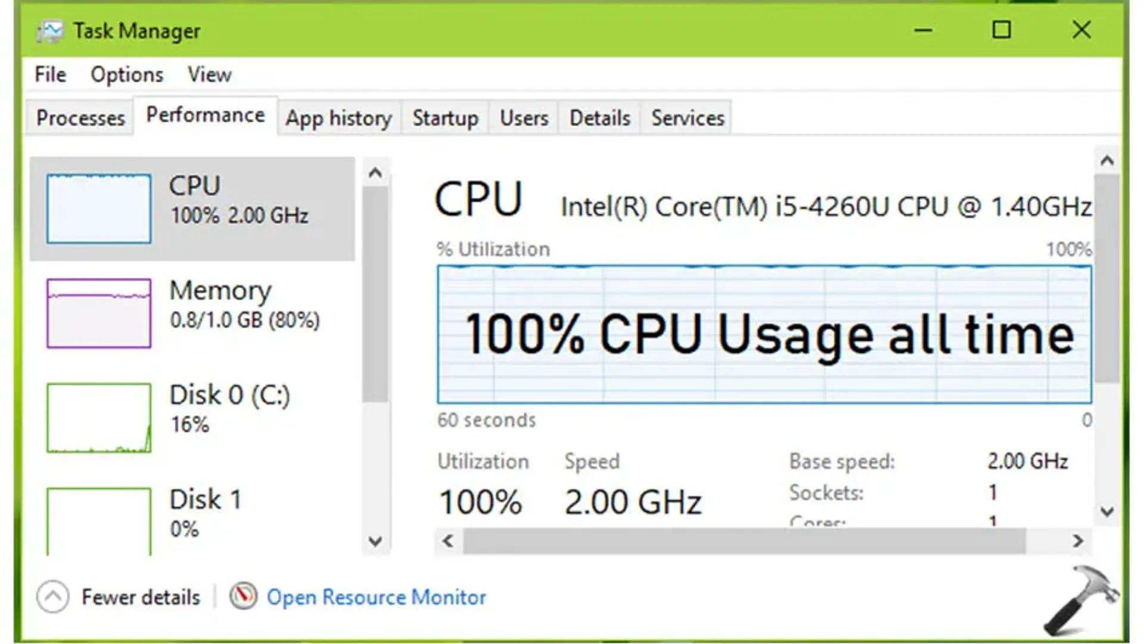The width and height of the screenshot is (1144, 644).
Task: Open the View menu
Action: click(x=210, y=75)
